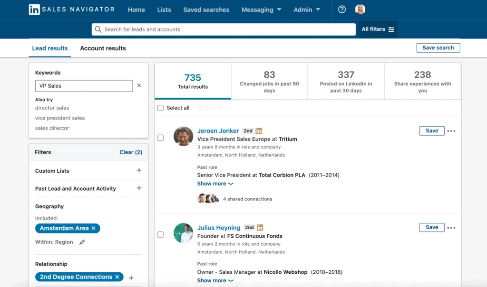Open the All filters sliders icon
Viewport: 487px width, 287px height.
tap(391, 29)
